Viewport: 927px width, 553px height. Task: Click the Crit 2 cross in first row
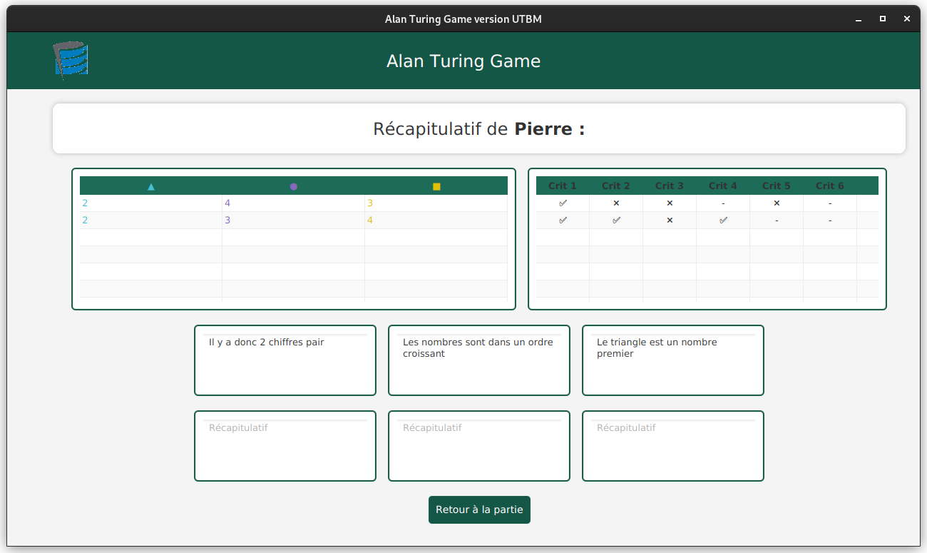pos(616,203)
